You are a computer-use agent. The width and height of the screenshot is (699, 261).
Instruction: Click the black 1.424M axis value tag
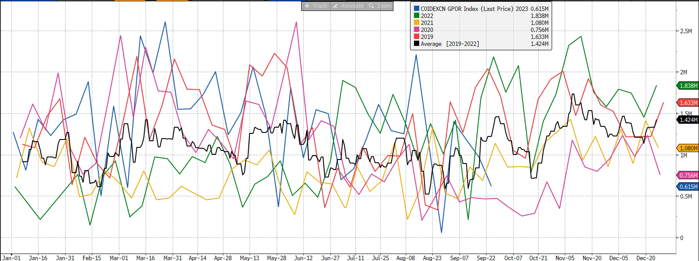[688, 120]
